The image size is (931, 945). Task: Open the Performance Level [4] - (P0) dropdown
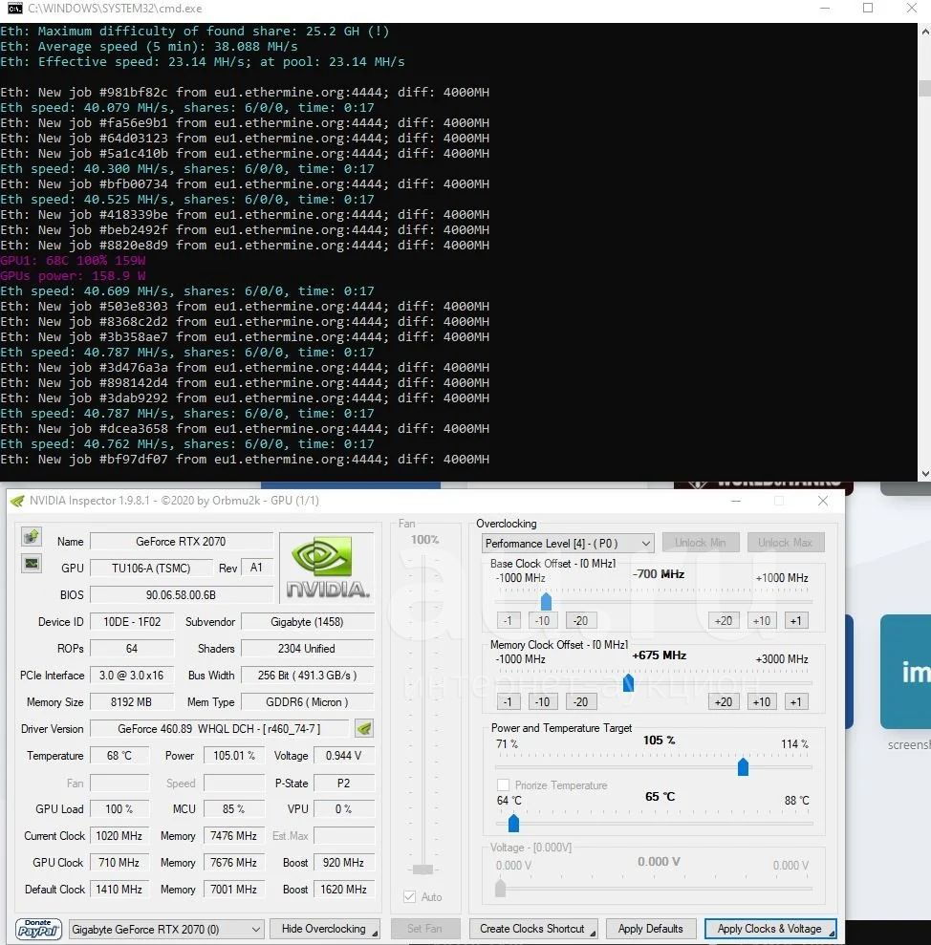coord(568,543)
